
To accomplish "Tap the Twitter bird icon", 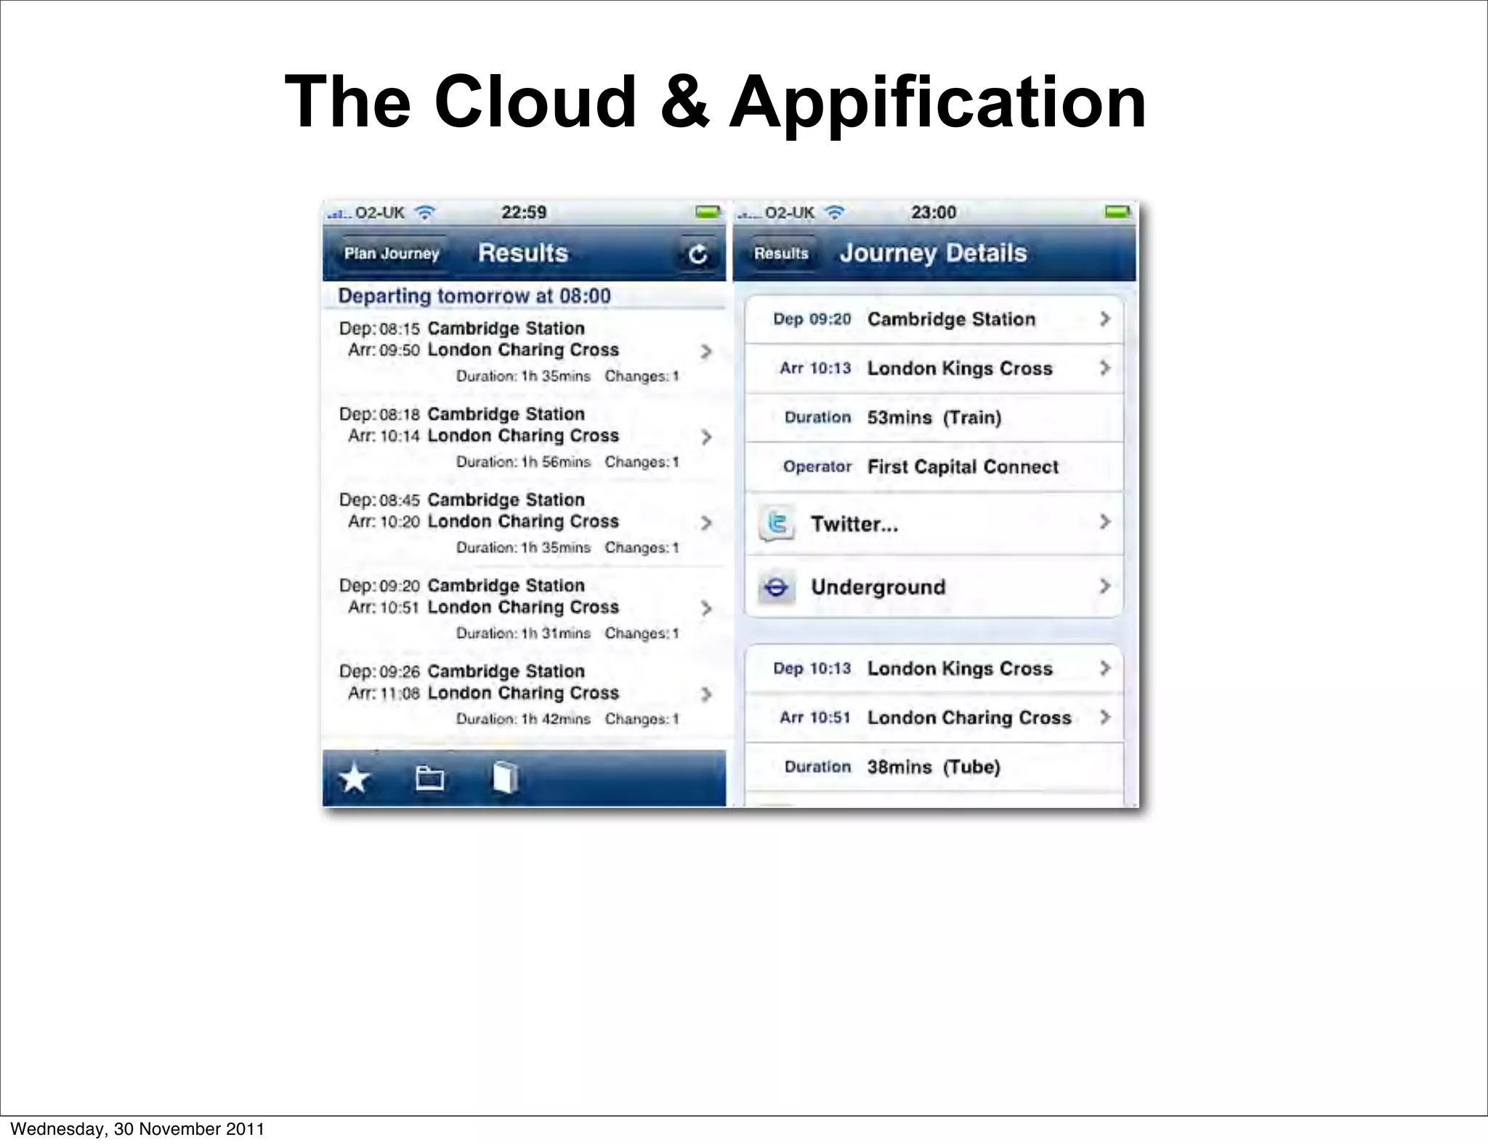I will pyautogui.click(x=777, y=524).
